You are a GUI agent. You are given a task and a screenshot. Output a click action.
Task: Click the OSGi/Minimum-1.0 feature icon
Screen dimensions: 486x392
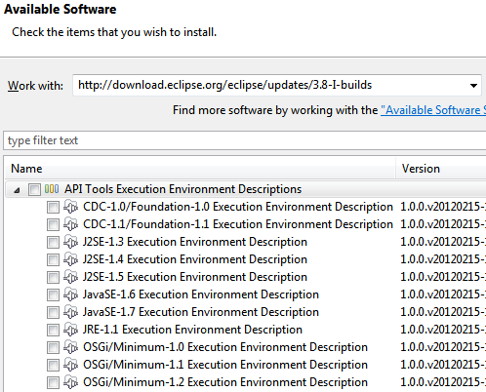[x=70, y=347]
